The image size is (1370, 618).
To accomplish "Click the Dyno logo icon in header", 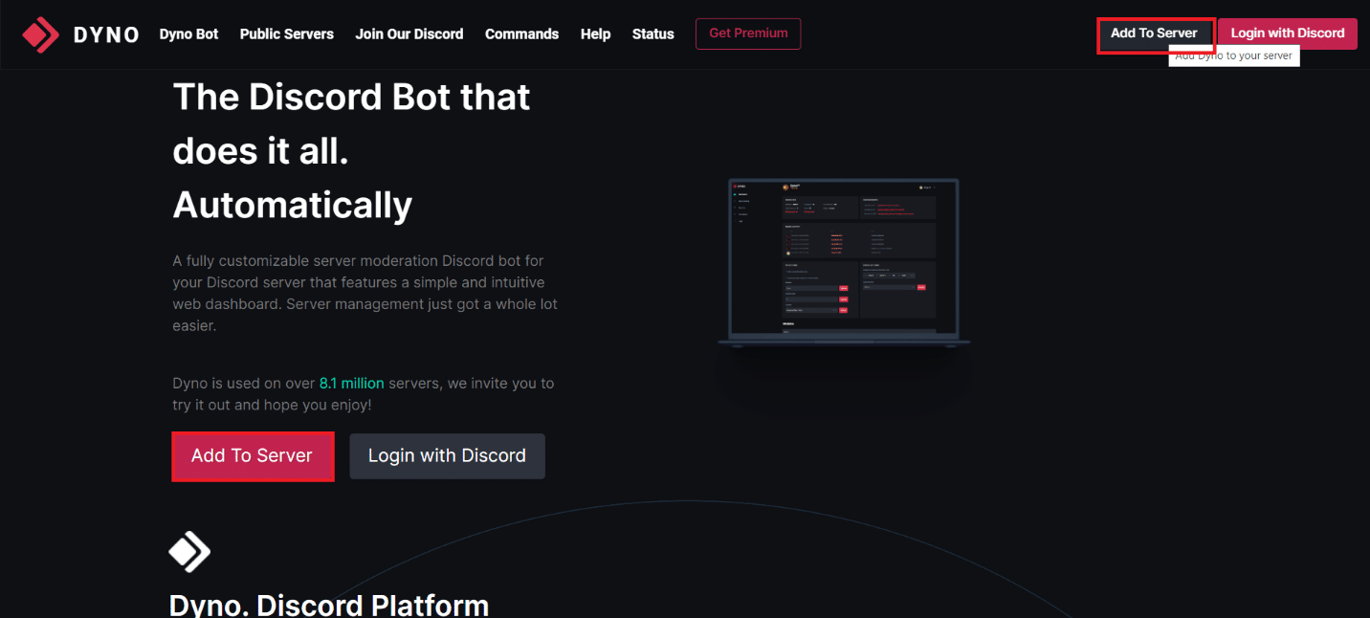I will pyautogui.click(x=40, y=34).
